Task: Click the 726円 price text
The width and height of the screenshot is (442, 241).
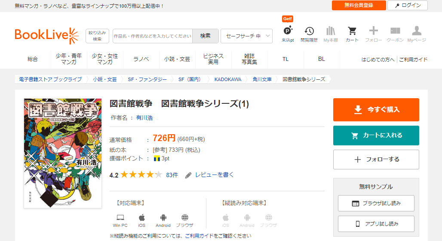Action: (164, 139)
